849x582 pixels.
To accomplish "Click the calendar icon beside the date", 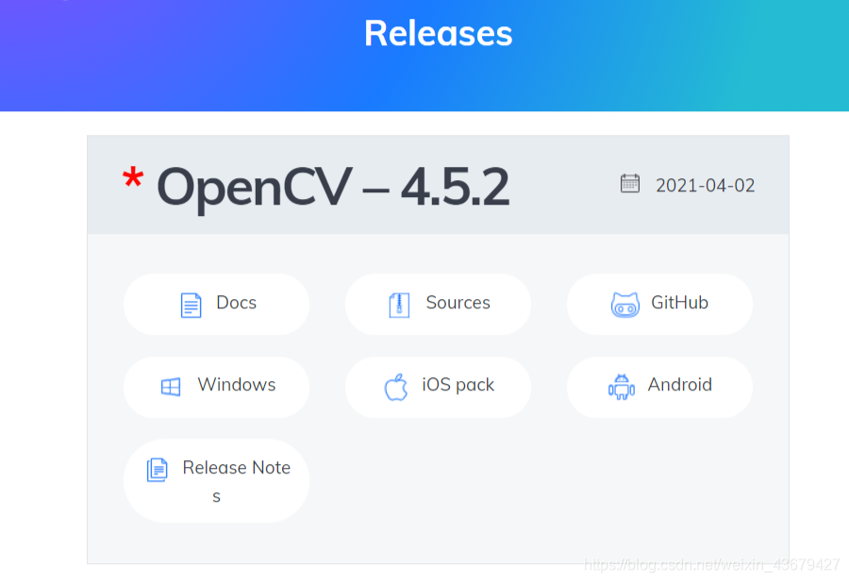I will click(x=630, y=184).
